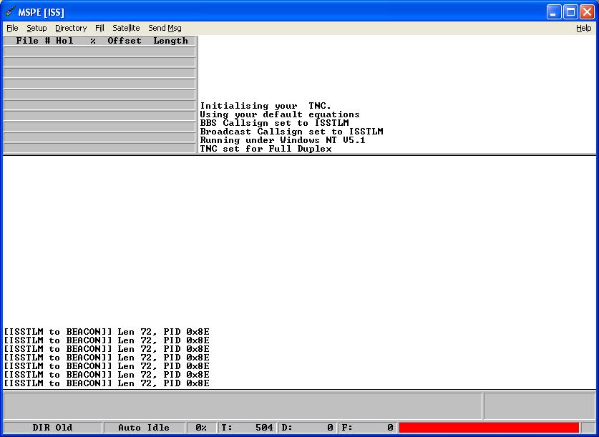Screen dimensions: 599x437
Task: Close the MSPE window
Action: pos(587,11)
